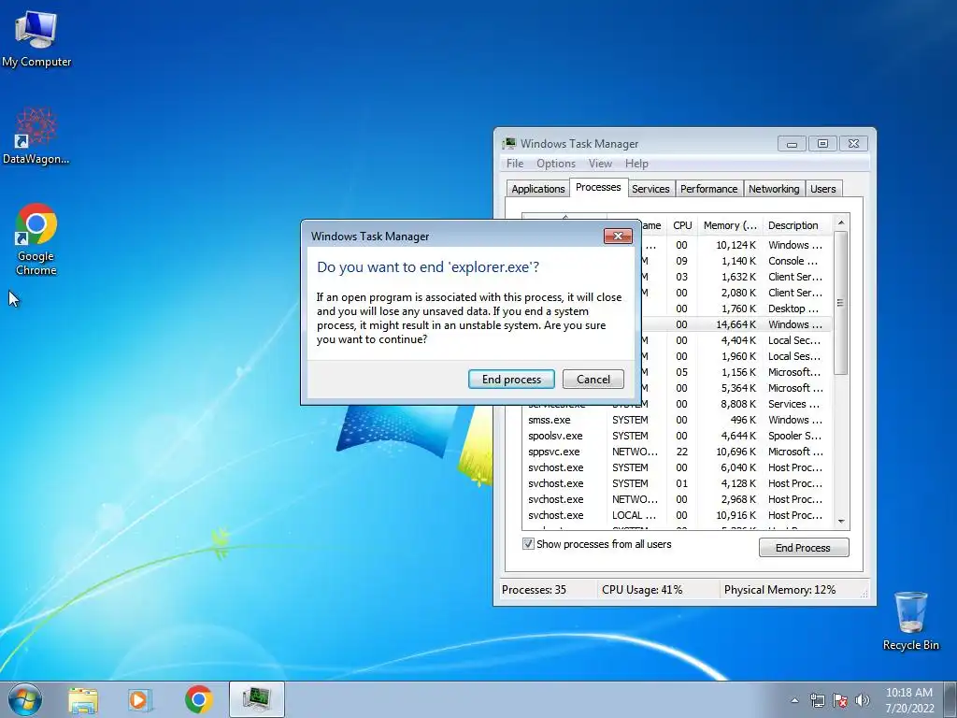The image size is (957, 718).
Task: Switch to the Users tab
Action: [x=822, y=189]
